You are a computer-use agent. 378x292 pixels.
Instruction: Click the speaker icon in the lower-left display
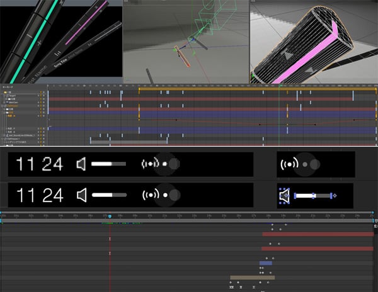(x=81, y=195)
